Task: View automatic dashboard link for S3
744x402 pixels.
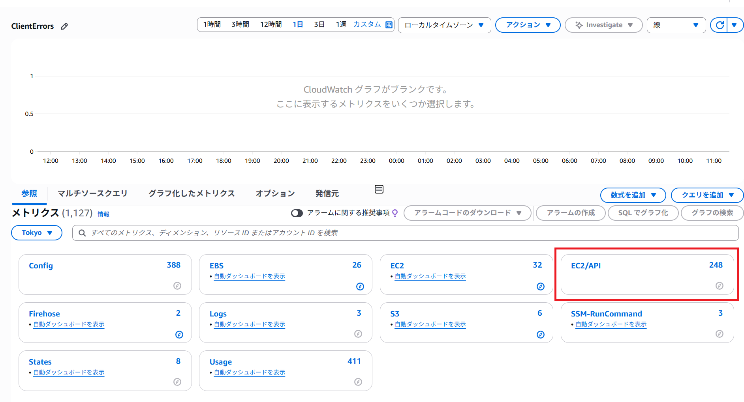Action: point(430,324)
